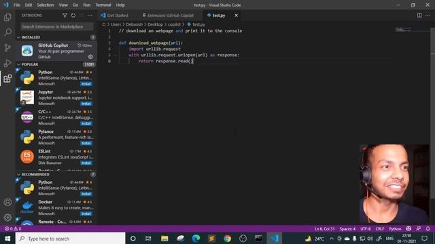Switch to Extension: GitHub Copilot tab

click(x=171, y=16)
